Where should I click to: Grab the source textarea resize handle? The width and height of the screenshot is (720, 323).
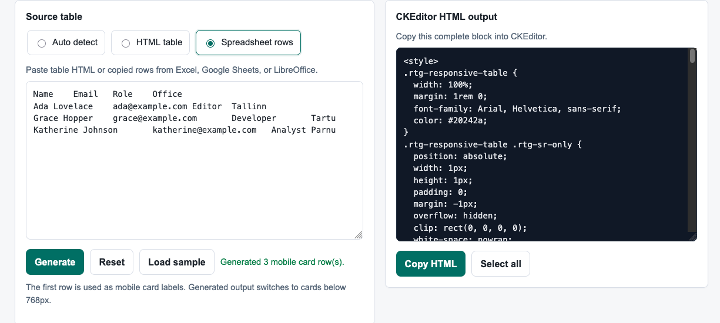[x=358, y=234]
